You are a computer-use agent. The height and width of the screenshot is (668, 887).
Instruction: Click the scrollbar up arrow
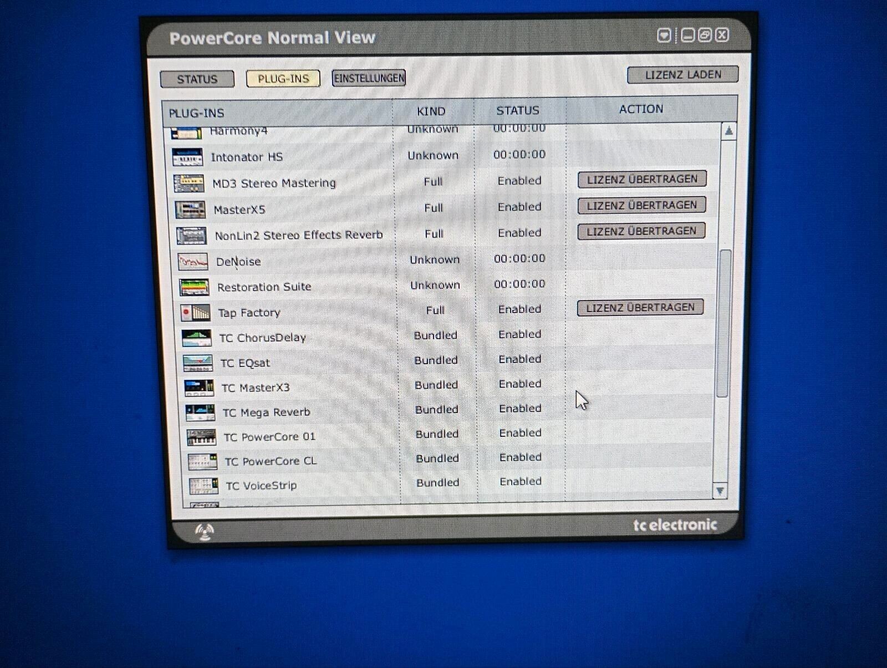(728, 131)
